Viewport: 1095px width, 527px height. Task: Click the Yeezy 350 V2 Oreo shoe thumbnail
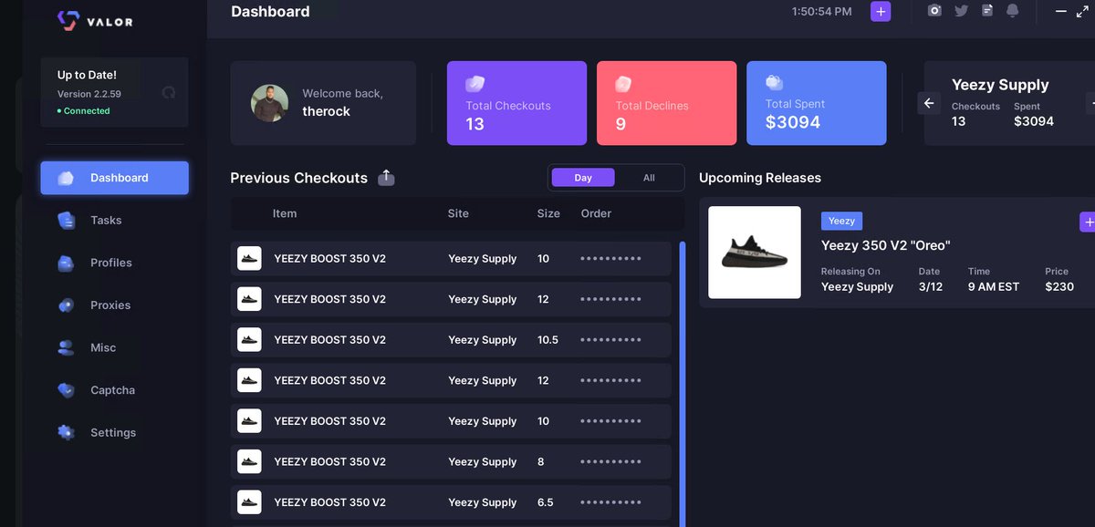tap(755, 253)
